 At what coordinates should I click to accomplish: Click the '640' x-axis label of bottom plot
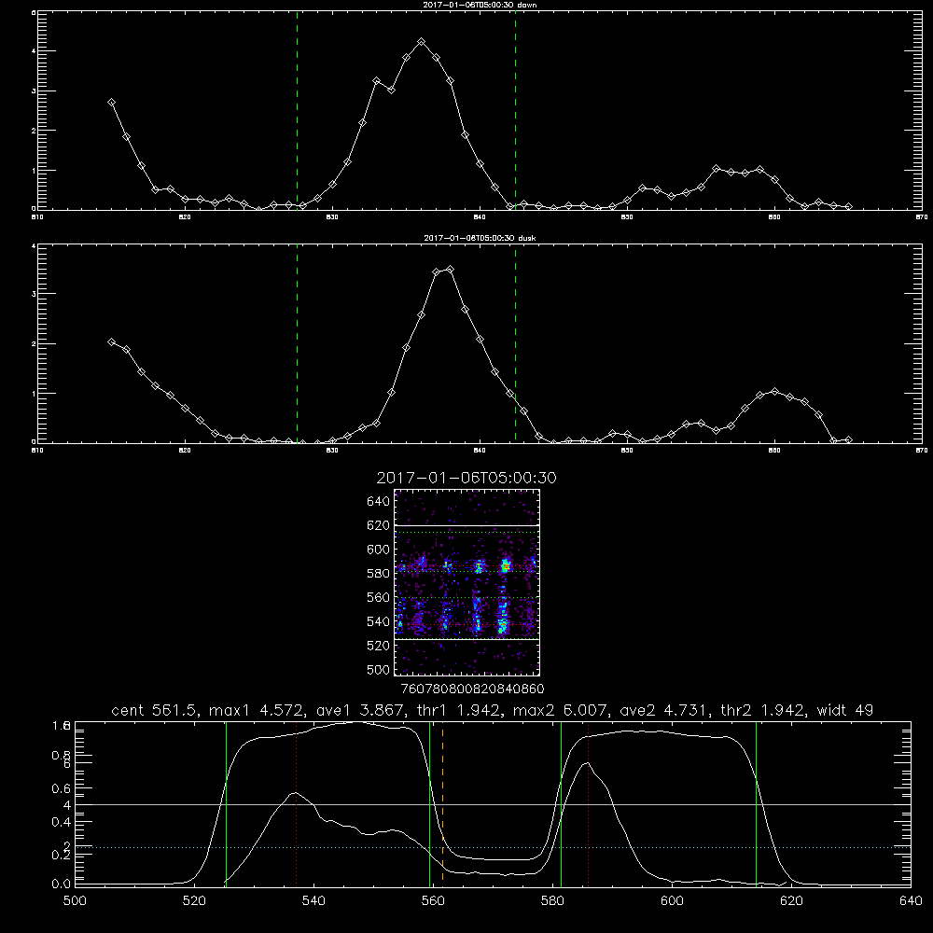[x=911, y=901]
